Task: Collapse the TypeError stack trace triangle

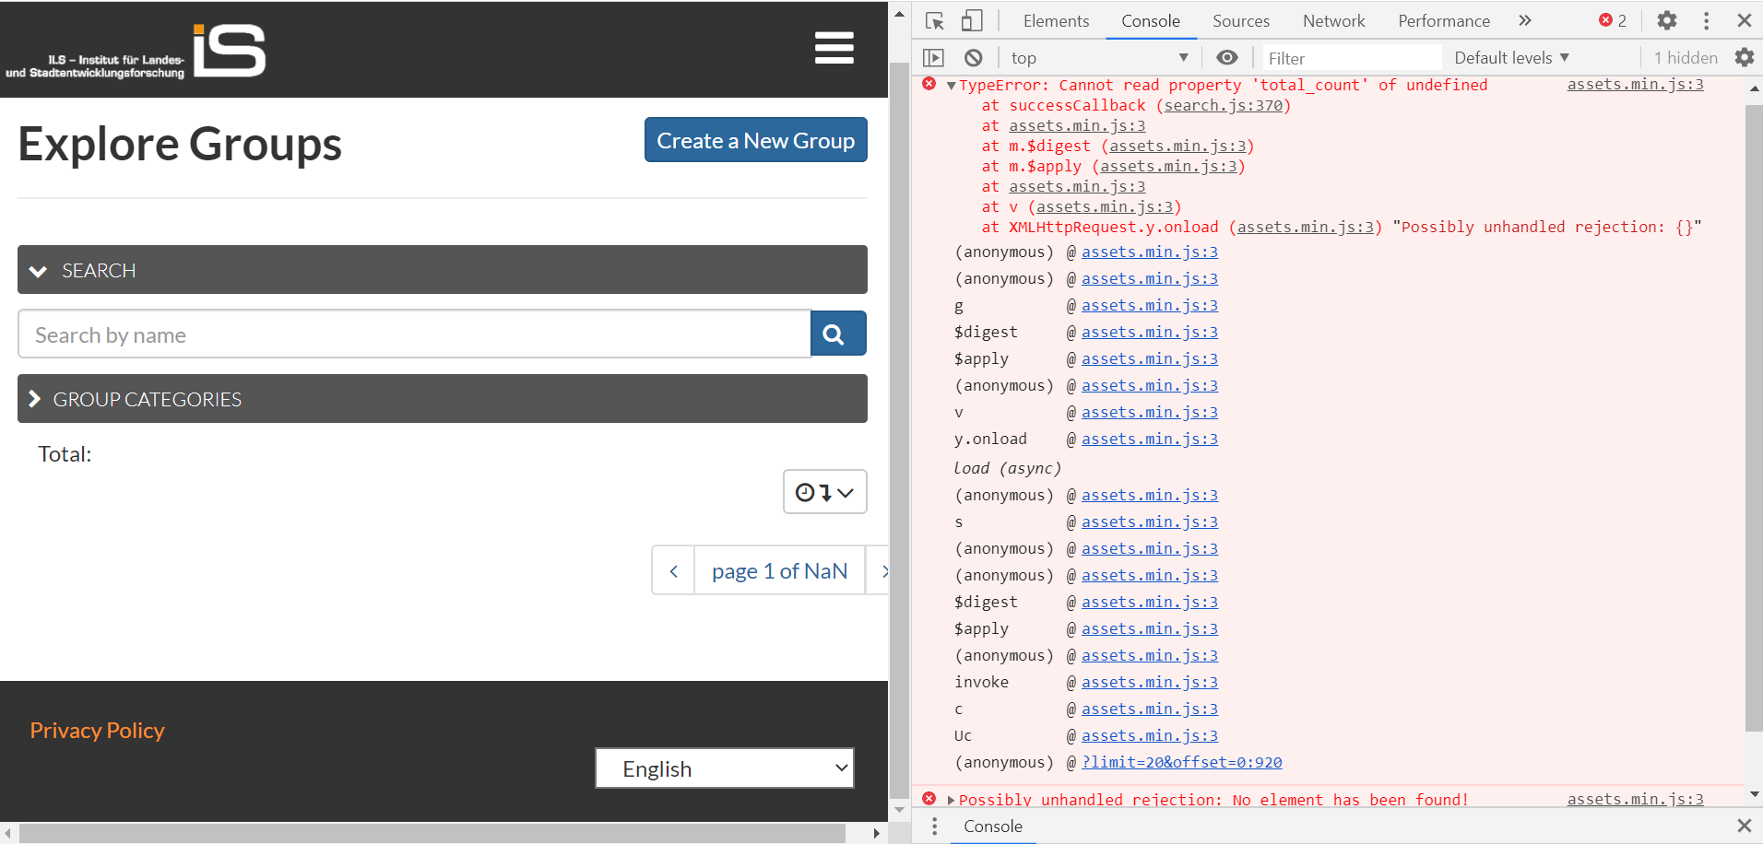Action: click(x=951, y=86)
